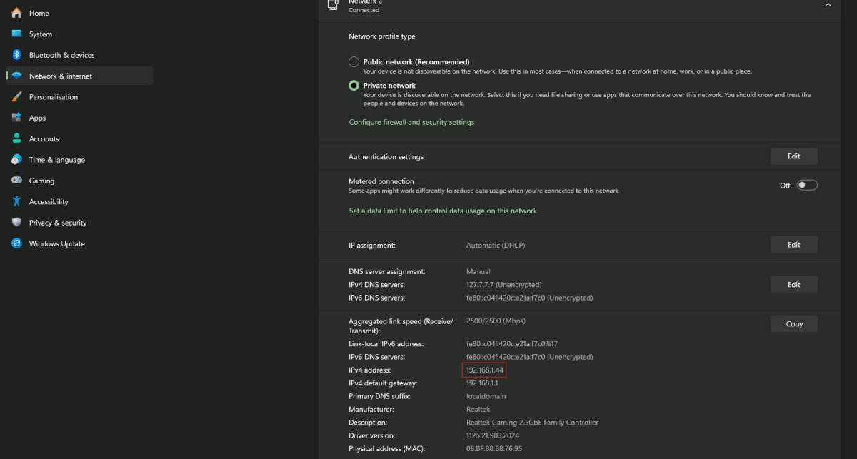Click the Privacy & security shield icon
The image size is (857, 459).
tap(16, 223)
